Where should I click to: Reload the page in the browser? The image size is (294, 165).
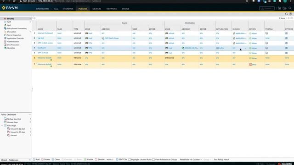click(14, 1)
